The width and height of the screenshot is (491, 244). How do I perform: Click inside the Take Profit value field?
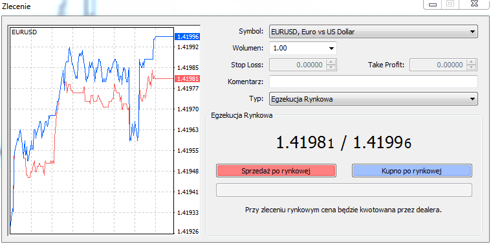click(x=438, y=65)
